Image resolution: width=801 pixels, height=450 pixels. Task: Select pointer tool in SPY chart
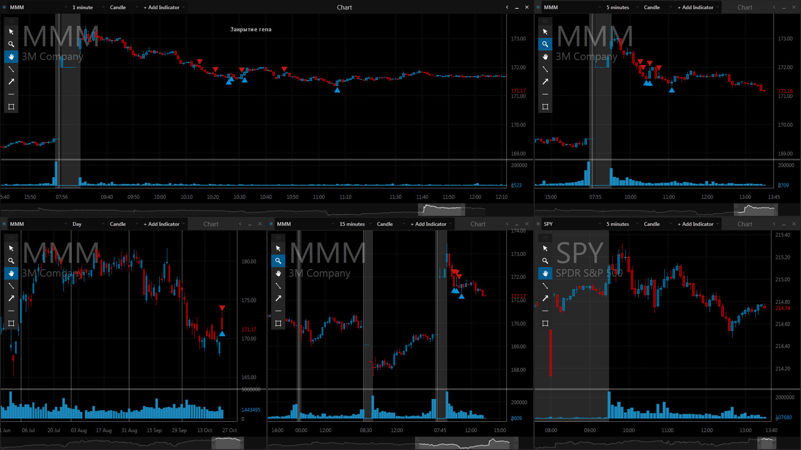(x=545, y=248)
